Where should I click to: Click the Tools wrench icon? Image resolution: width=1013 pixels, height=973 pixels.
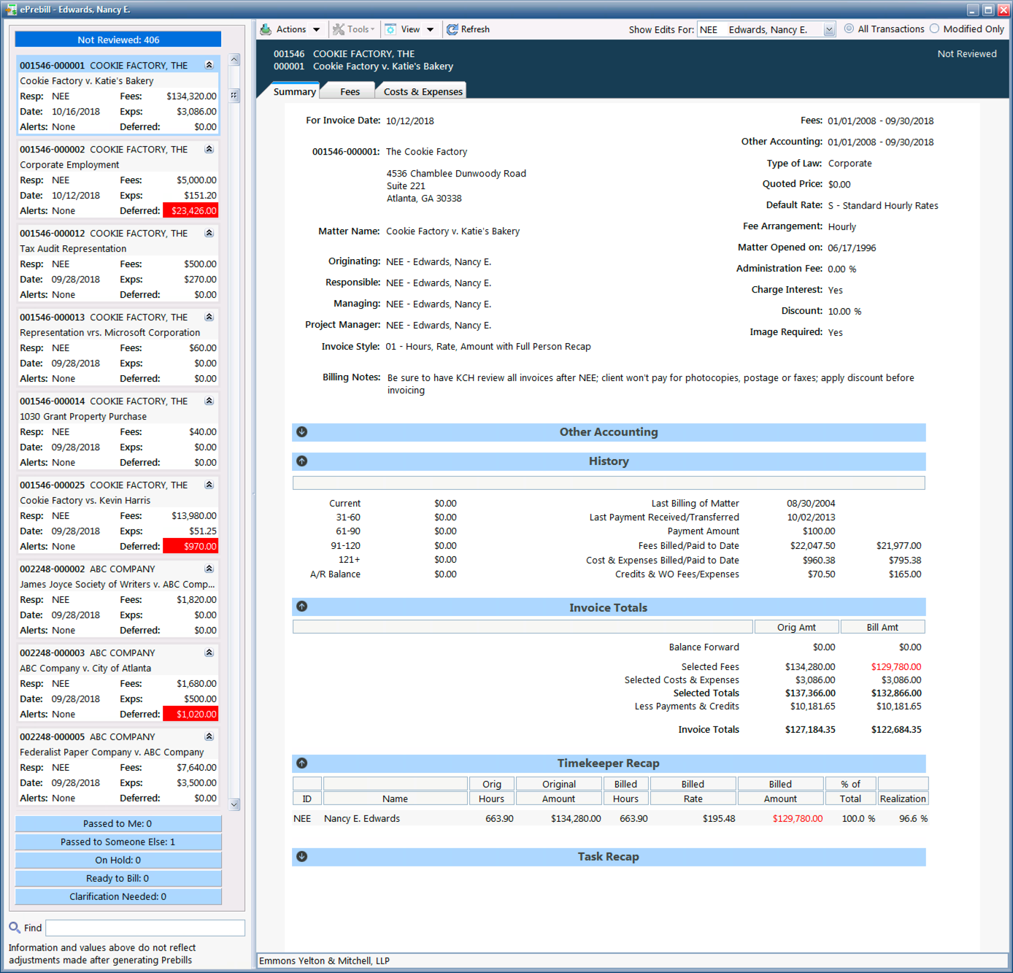tap(339, 29)
